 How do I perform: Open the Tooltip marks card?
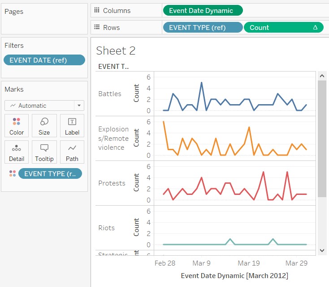(x=44, y=152)
